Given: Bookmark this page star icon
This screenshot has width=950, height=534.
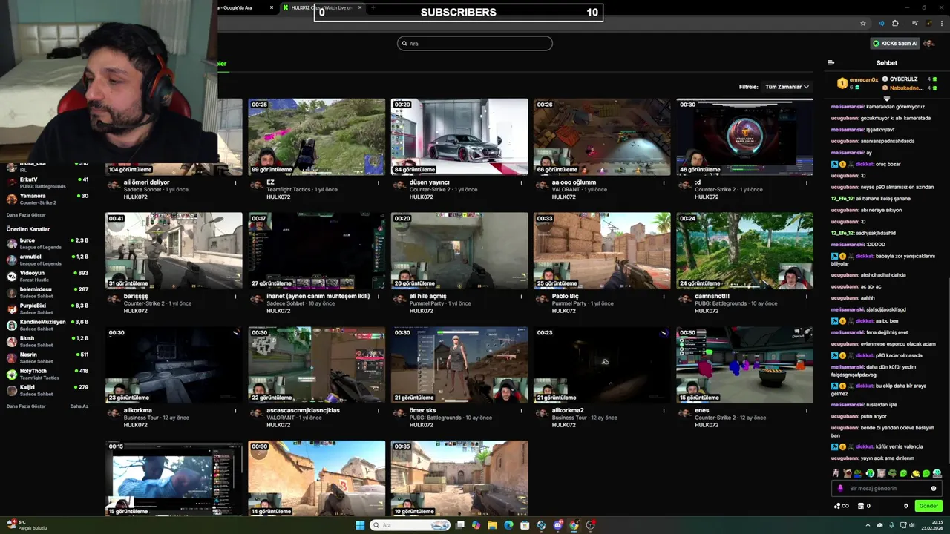Looking at the screenshot, I should (x=863, y=23).
